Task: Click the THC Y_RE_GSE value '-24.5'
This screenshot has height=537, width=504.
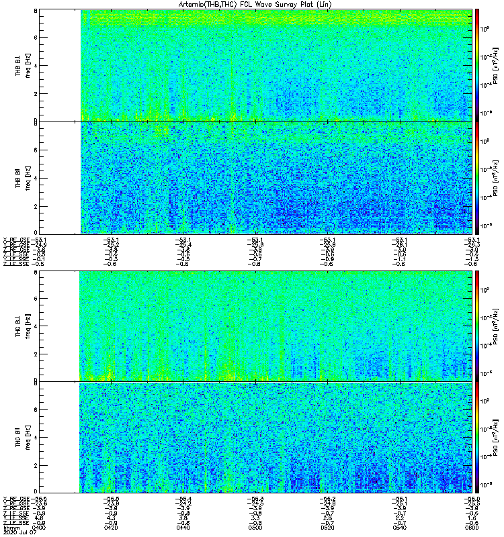Action: click(256, 503)
